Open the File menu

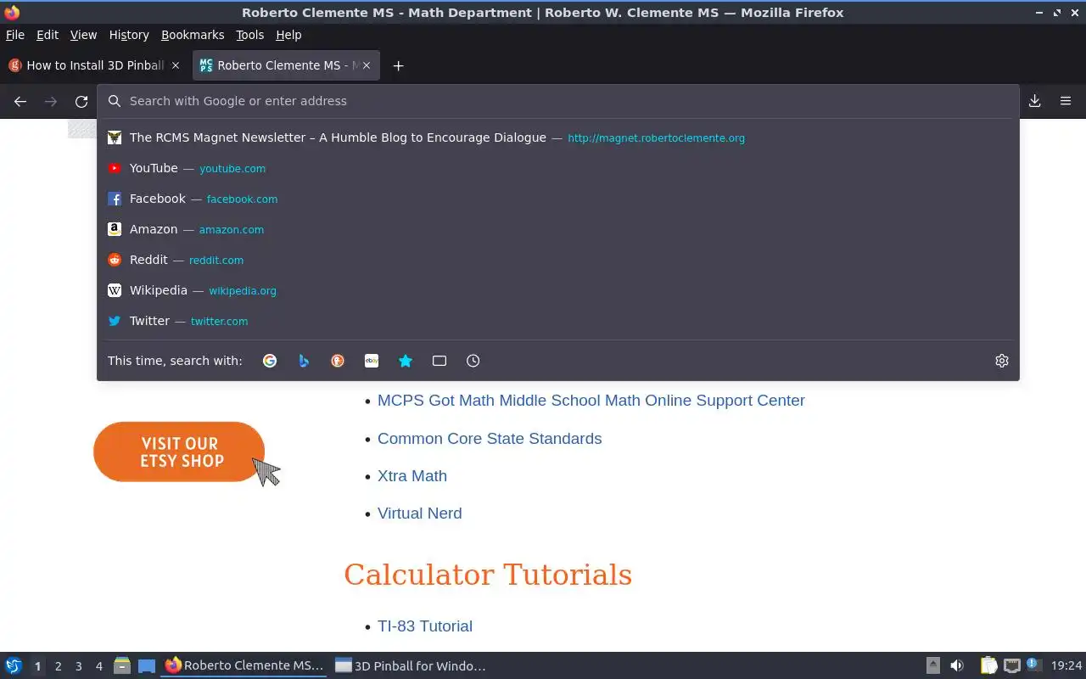pyautogui.click(x=15, y=35)
